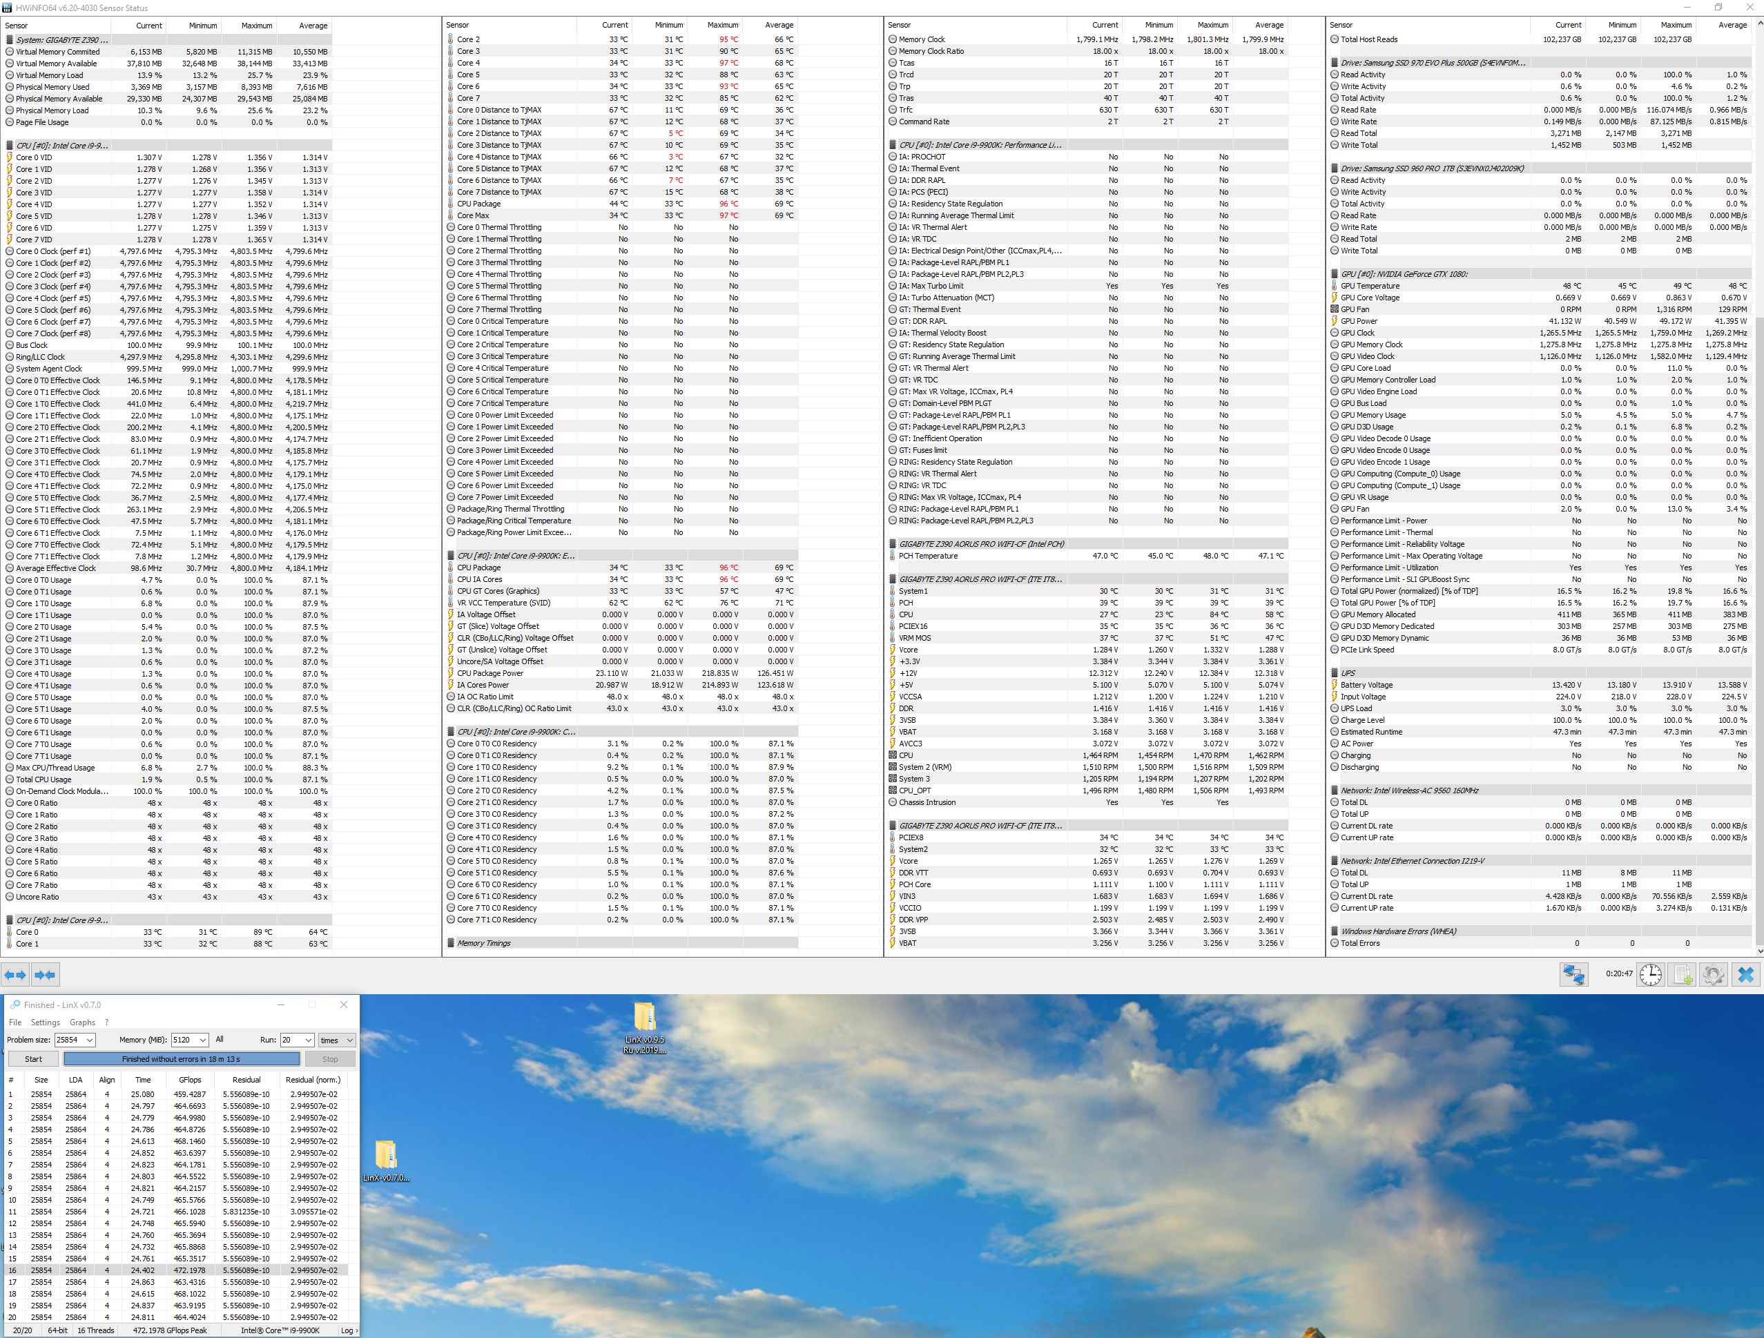
Task: Select the CPU Package Power sensor row
Action: pyautogui.click(x=490, y=673)
